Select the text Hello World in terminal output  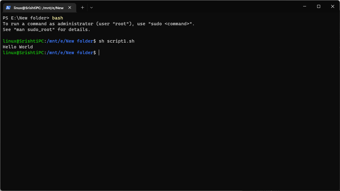click(17, 47)
